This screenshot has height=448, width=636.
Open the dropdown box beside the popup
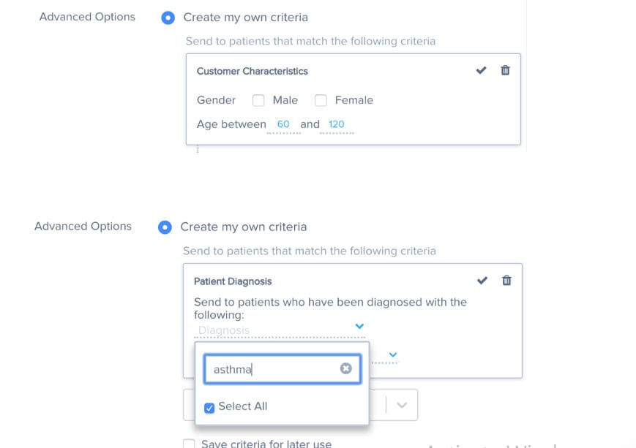(x=400, y=405)
